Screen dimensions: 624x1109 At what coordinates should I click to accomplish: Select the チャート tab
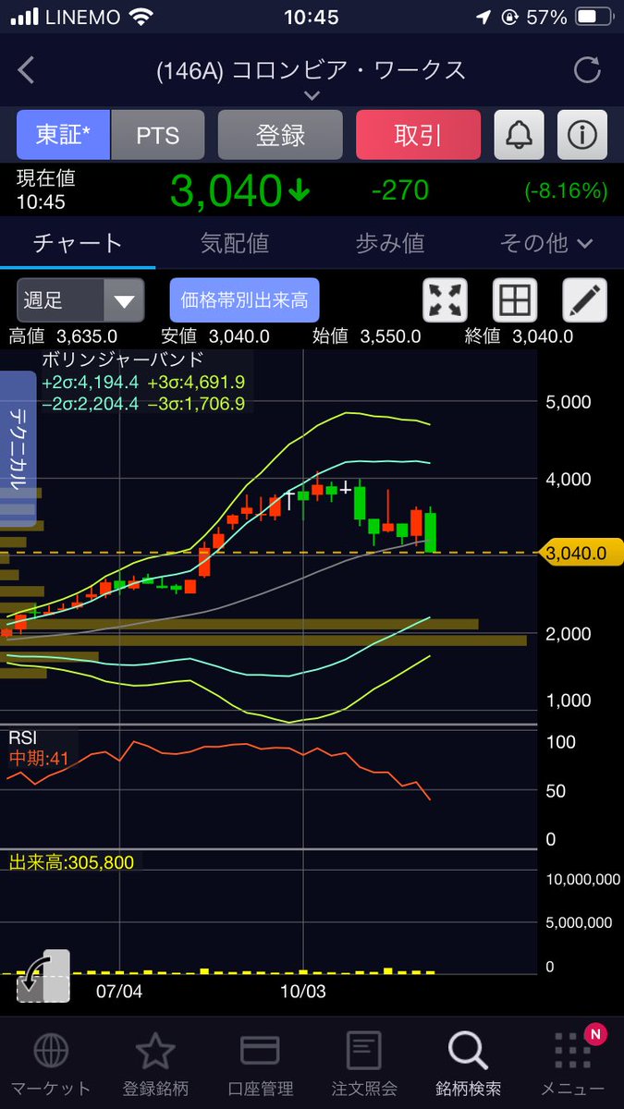click(78, 243)
